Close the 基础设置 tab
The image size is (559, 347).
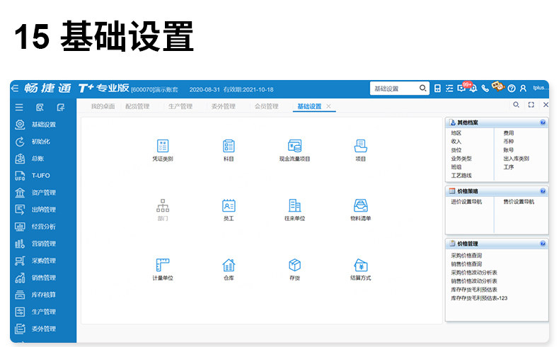329,106
